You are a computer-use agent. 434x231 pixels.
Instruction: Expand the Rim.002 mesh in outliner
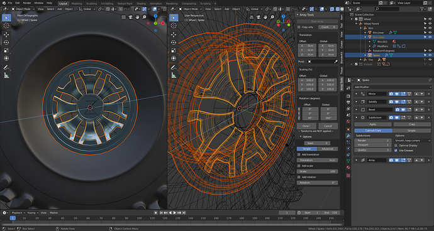point(370,41)
